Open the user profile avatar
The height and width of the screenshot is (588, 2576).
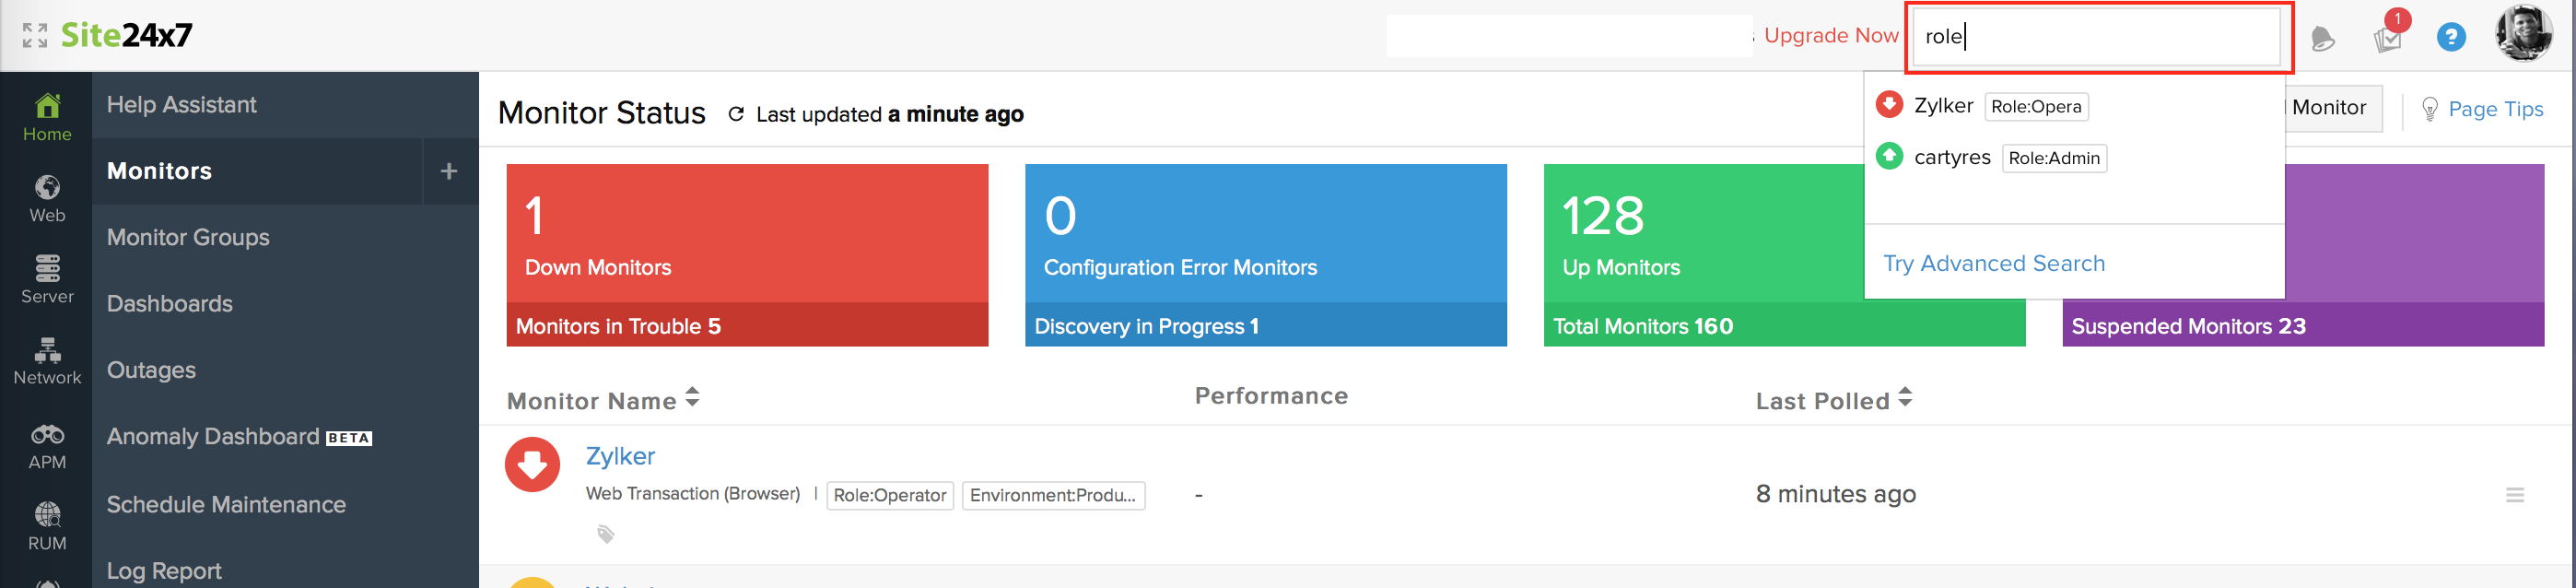pyautogui.click(x=2523, y=34)
